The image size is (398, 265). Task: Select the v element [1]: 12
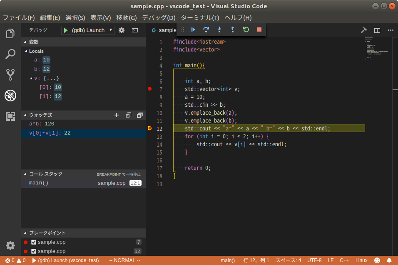(x=83, y=96)
